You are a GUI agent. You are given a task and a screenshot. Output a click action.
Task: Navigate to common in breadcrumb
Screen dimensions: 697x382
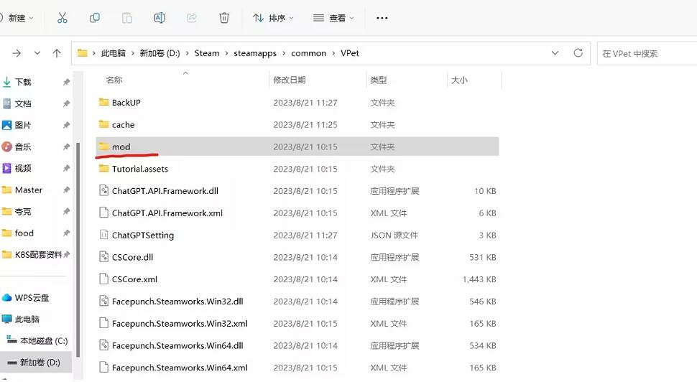[308, 53]
